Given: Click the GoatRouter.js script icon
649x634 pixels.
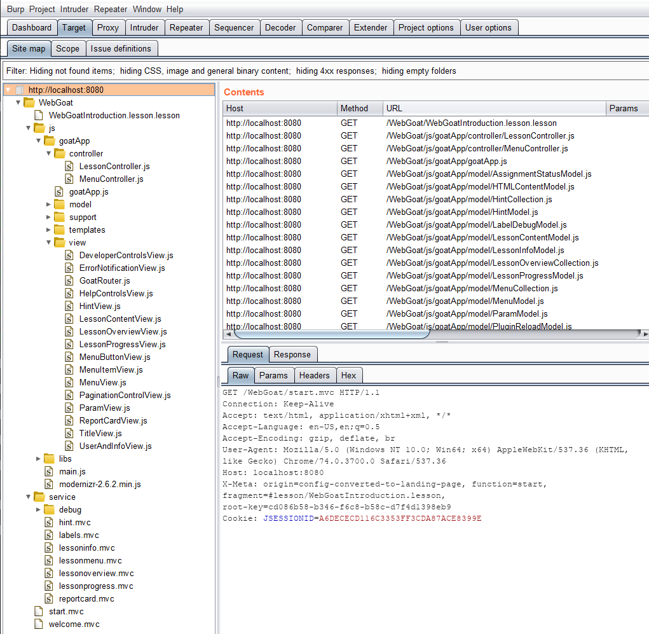Looking at the screenshot, I should coord(69,281).
